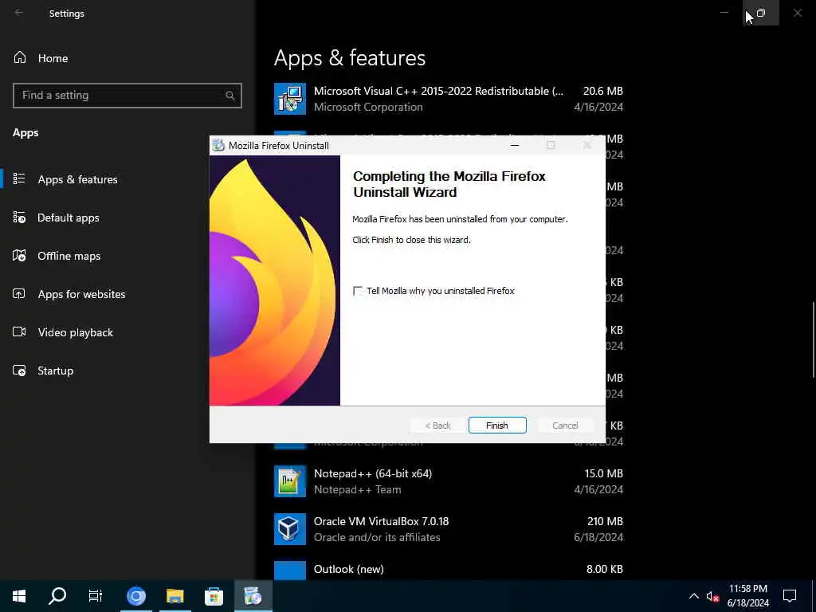This screenshot has width=816, height=612.
Task: Click the Visual C++ Redistributable app icon
Action: click(x=290, y=98)
